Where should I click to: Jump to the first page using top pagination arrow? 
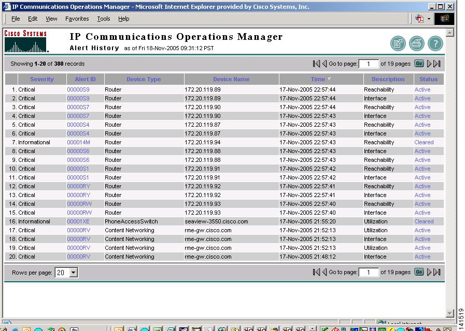click(x=315, y=63)
